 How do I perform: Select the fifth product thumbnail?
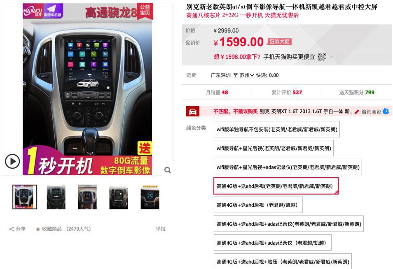click(150, 197)
